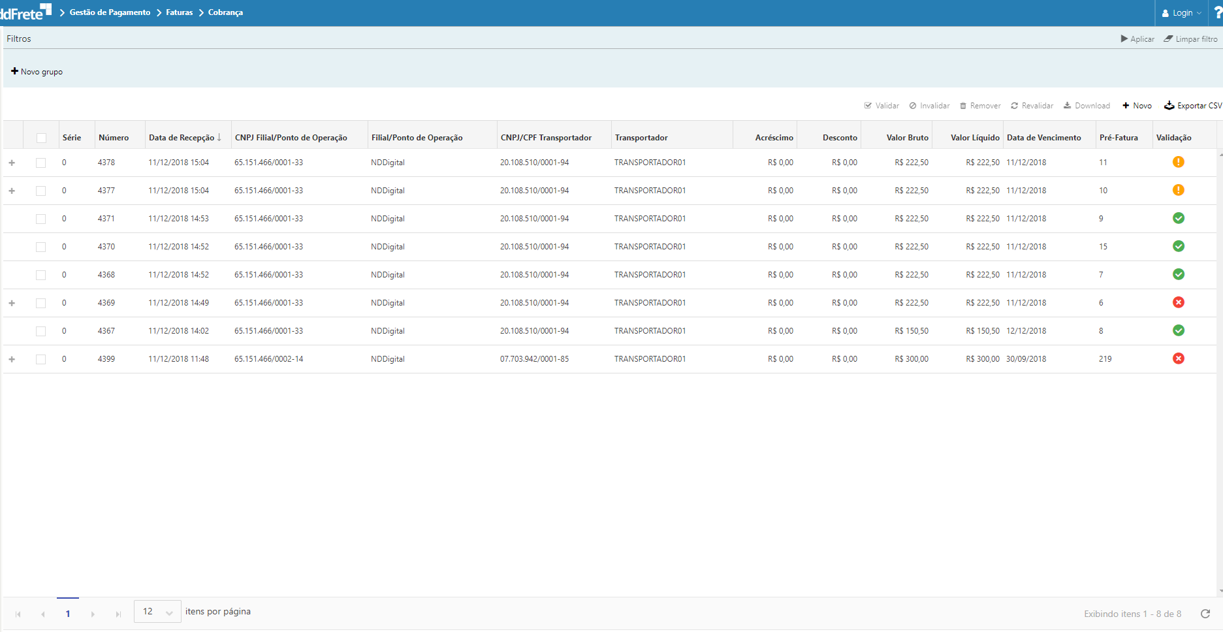Add a filter group with Novo grupo

[x=37, y=72]
